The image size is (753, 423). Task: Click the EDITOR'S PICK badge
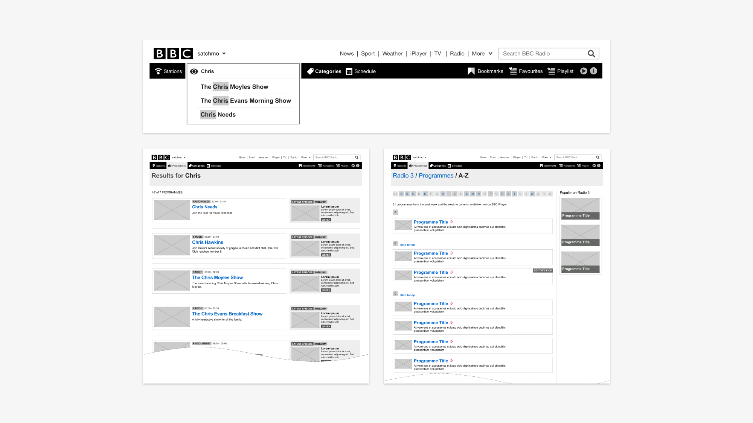[x=543, y=270]
